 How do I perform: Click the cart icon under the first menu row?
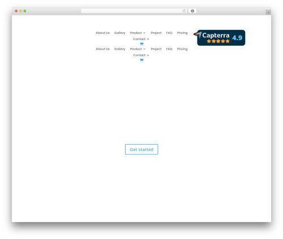[141, 44]
